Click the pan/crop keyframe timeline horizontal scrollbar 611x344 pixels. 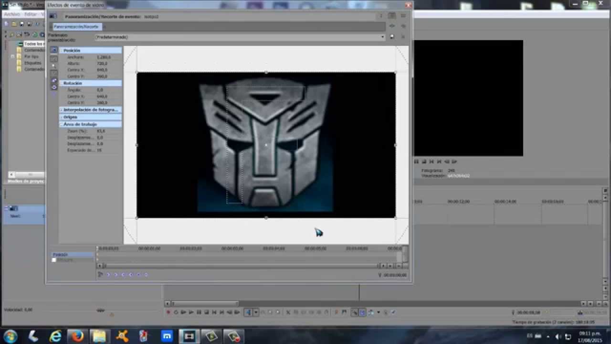pos(241,266)
